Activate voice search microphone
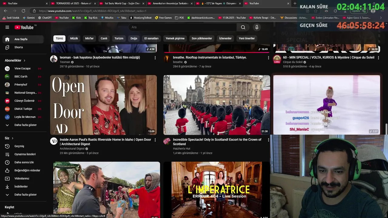Viewport: 388px width, 218px height. pyautogui.click(x=257, y=27)
